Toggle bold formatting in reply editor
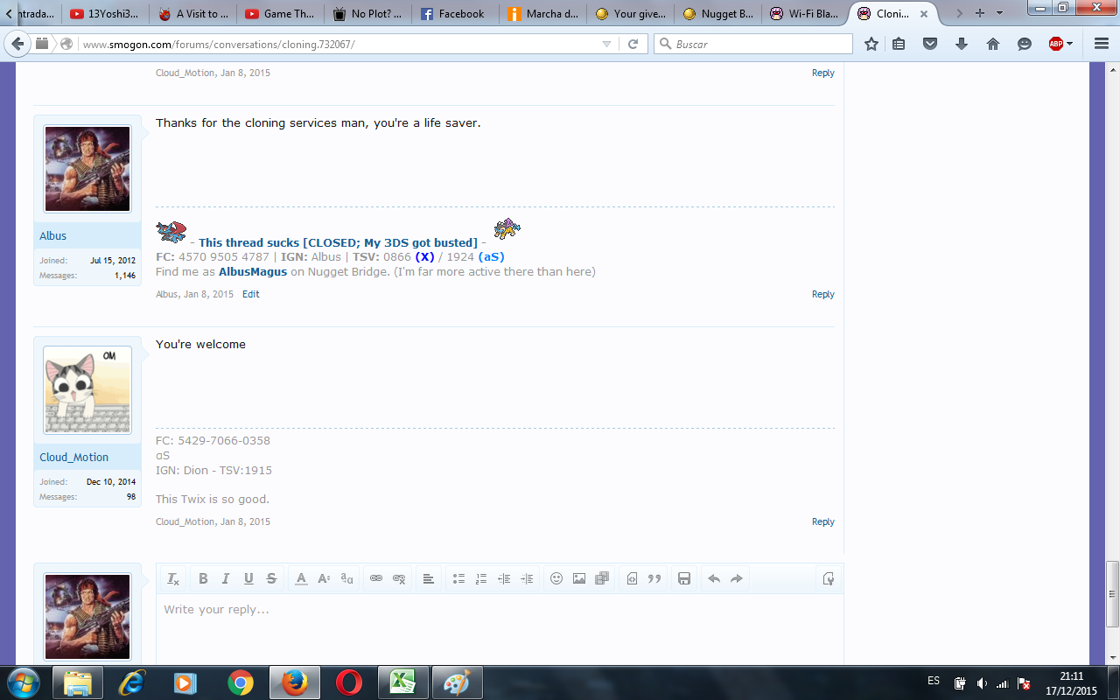Image resolution: width=1120 pixels, height=700 pixels. point(203,578)
